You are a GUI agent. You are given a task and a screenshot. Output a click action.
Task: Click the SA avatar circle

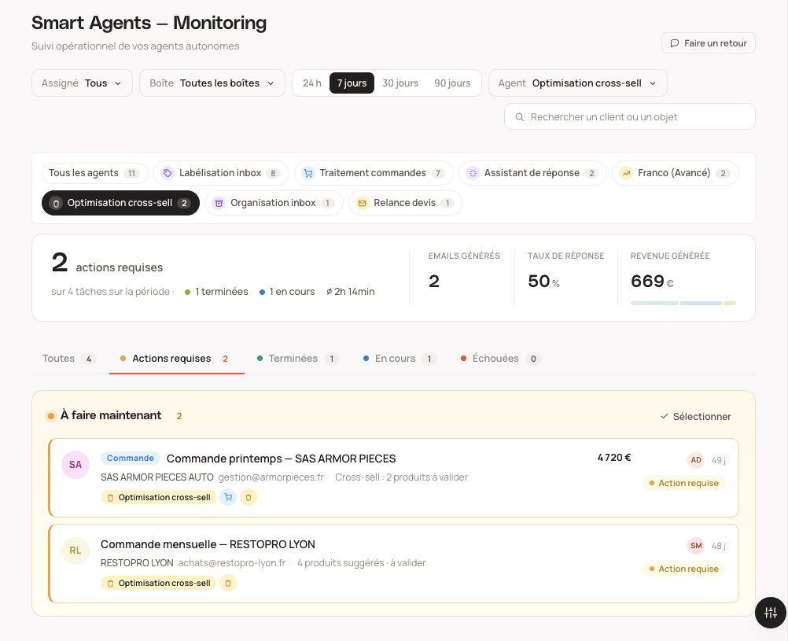(x=75, y=465)
